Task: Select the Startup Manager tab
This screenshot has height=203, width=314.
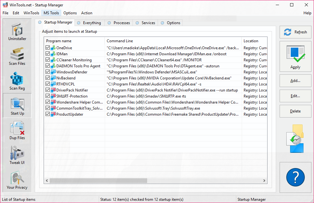Action: tap(55, 22)
